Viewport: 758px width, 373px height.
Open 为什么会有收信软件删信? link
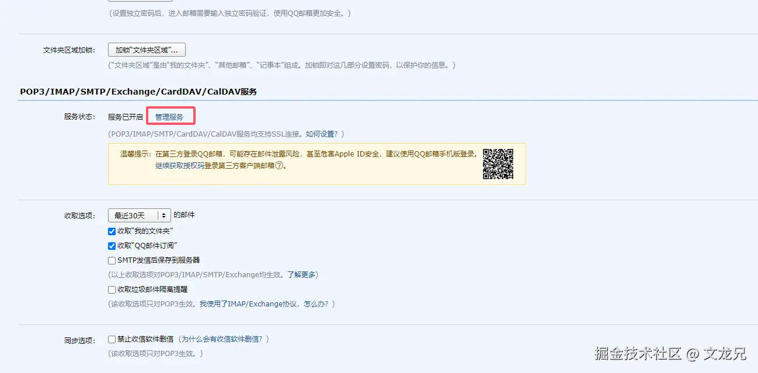coord(222,339)
